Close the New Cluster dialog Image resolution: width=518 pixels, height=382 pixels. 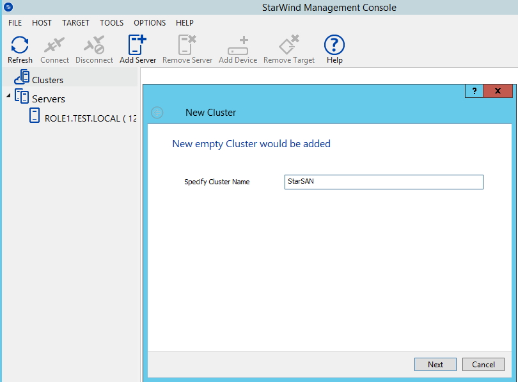point(498,91)
